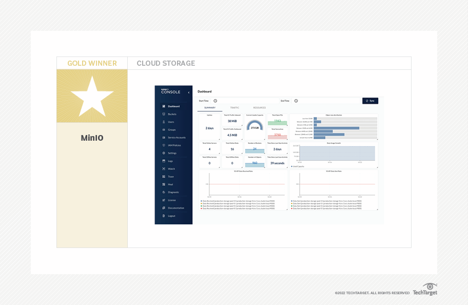Switch to the Traffic tab

pyautogui.click(x=235, y=107)
